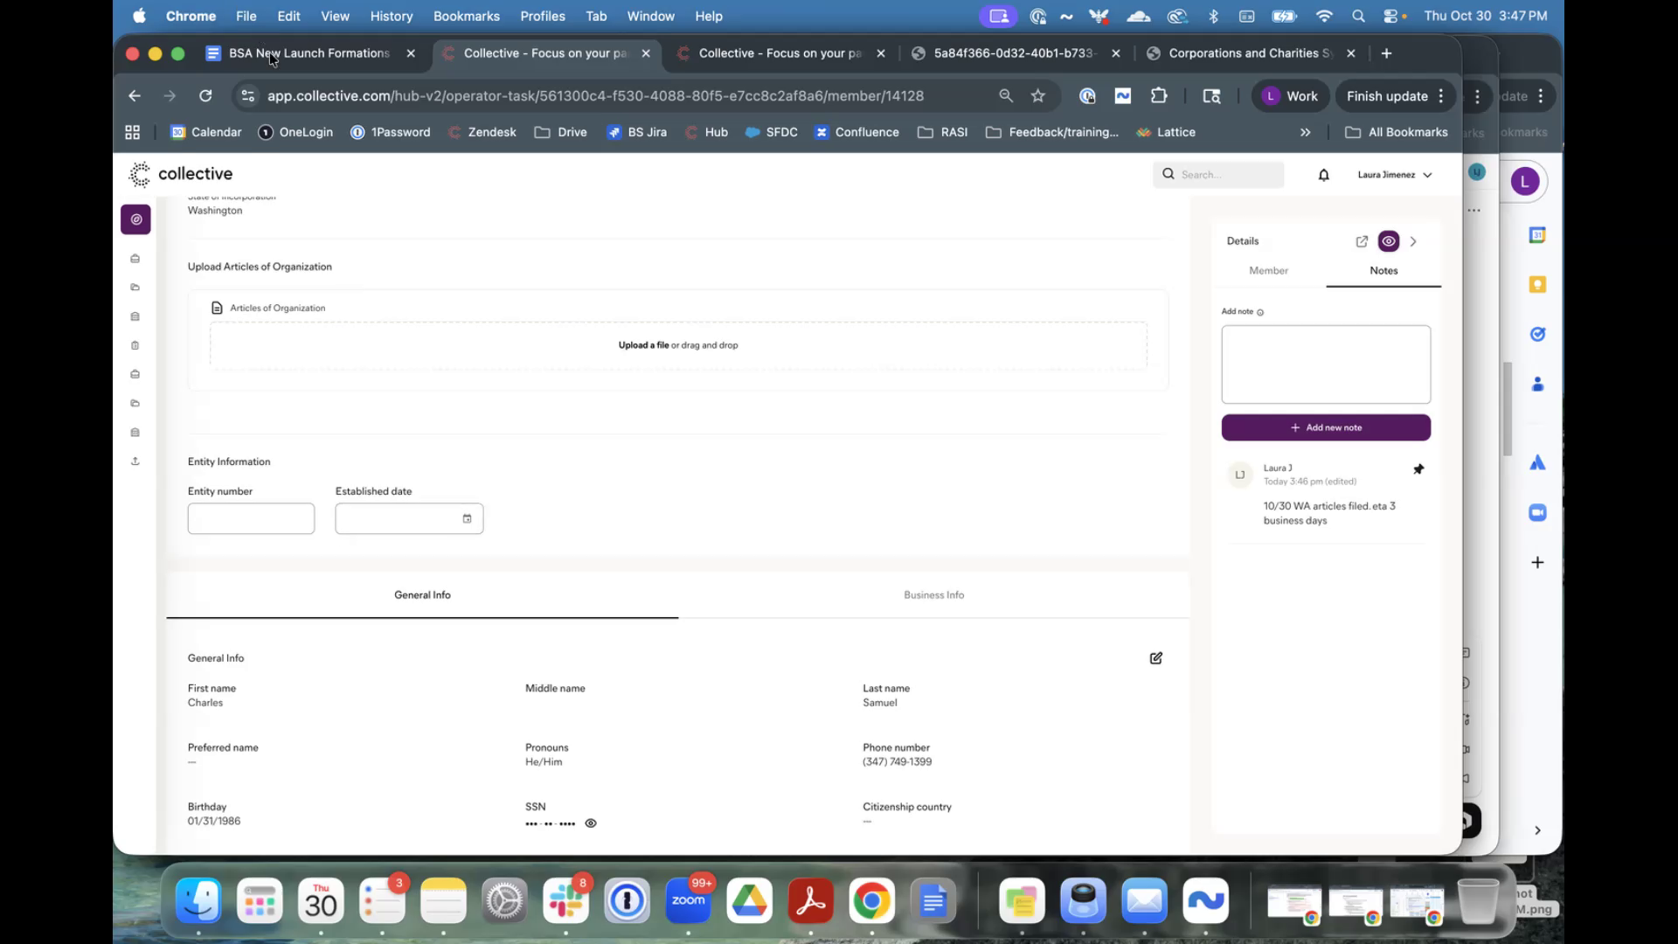The image size is (1678, 944).
Task: Bookmark page with the star icon
Action: [x=1038, y=96]
